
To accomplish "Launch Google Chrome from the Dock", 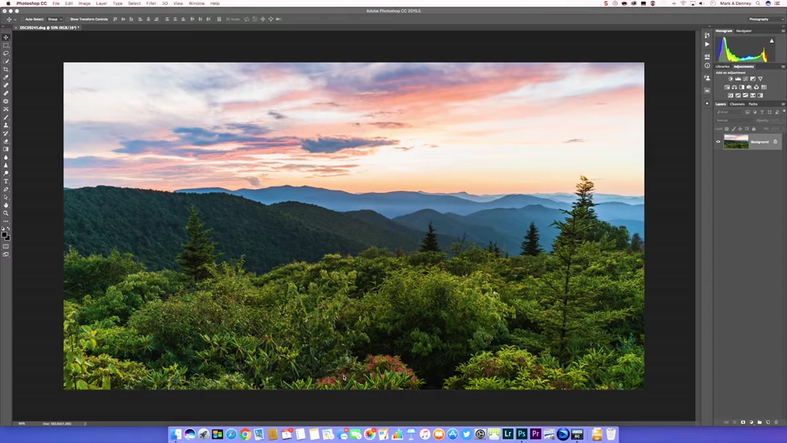I will tap(245, 434).
